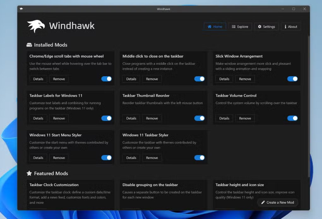The width and height of the screenshot is (322, 219).
Task: Click the Windhawk hawk logo icon
Action: (x=36, y=26)
